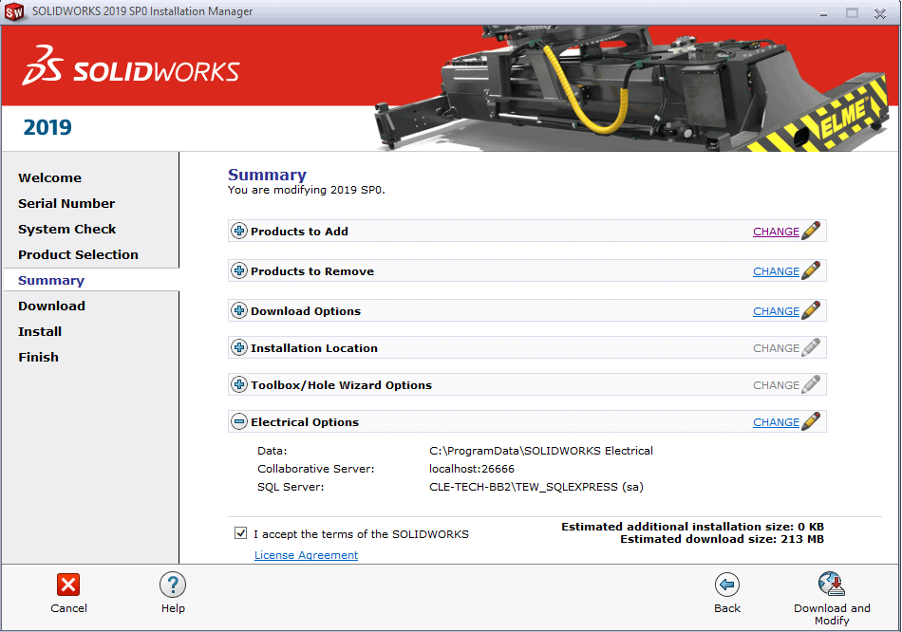Click the Back label

coord(727,608)
